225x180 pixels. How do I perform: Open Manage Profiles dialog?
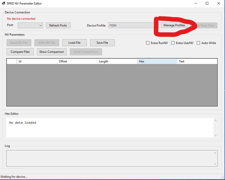click(174, 25)
